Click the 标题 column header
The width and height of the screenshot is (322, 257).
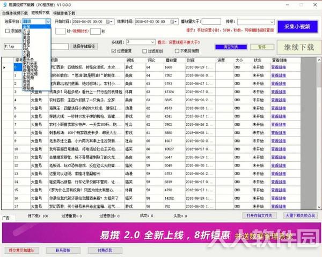point(86,61)
